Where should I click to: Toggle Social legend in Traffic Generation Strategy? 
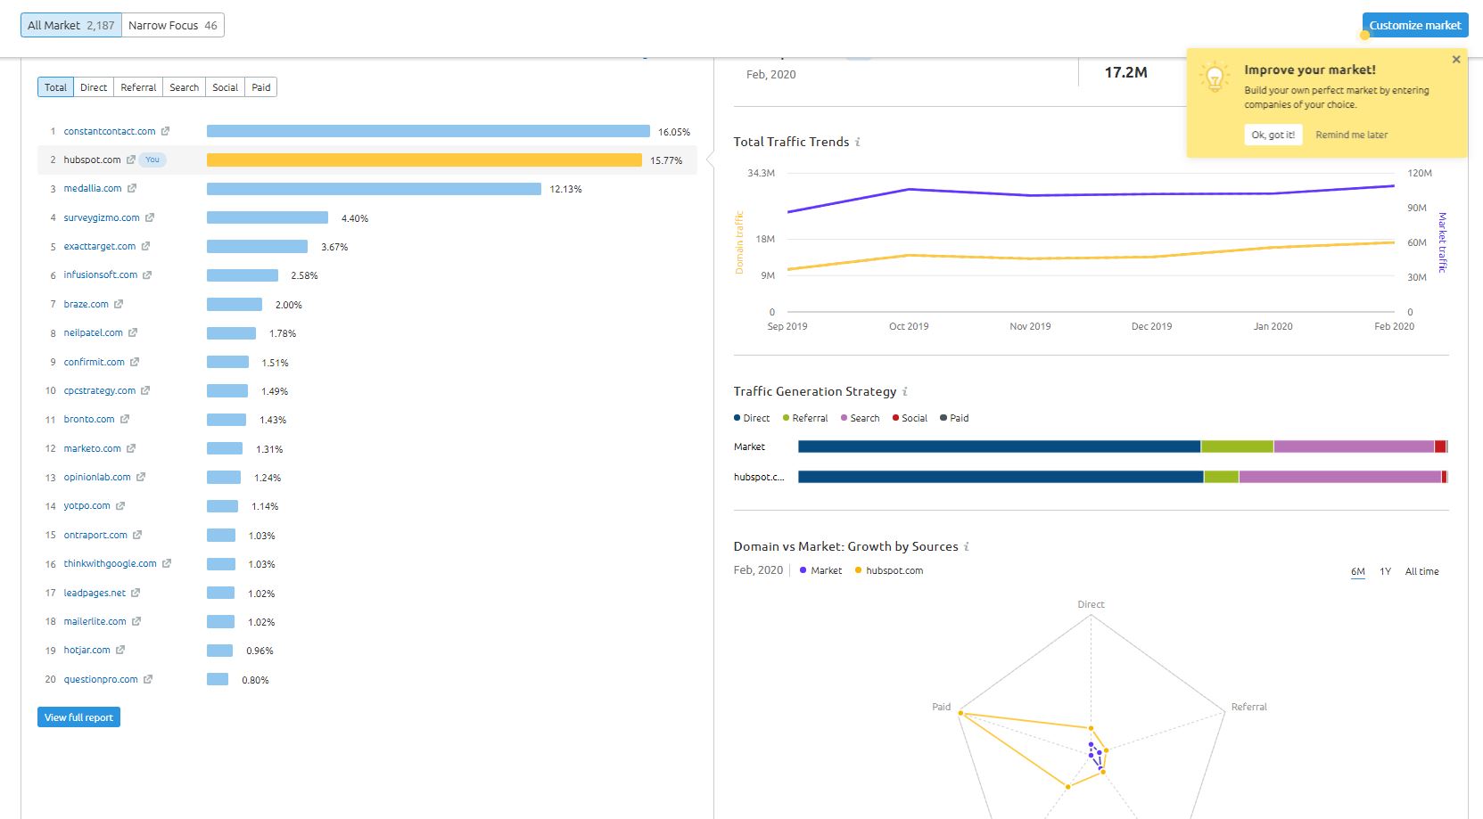pos(910,418)
